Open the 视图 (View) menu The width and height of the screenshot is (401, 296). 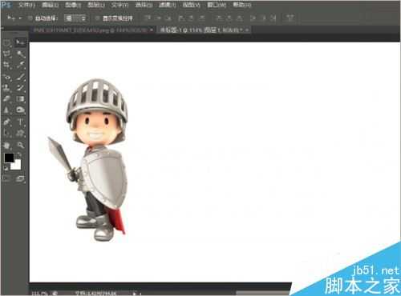click(x=191, y=5)
